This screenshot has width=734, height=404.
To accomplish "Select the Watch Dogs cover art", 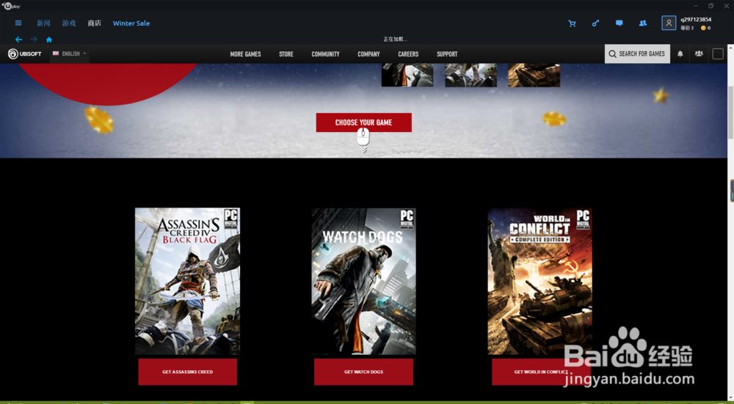I will click(x=364, y=281).
